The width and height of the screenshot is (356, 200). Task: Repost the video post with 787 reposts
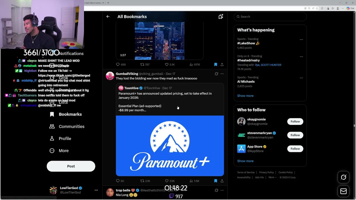145,64
